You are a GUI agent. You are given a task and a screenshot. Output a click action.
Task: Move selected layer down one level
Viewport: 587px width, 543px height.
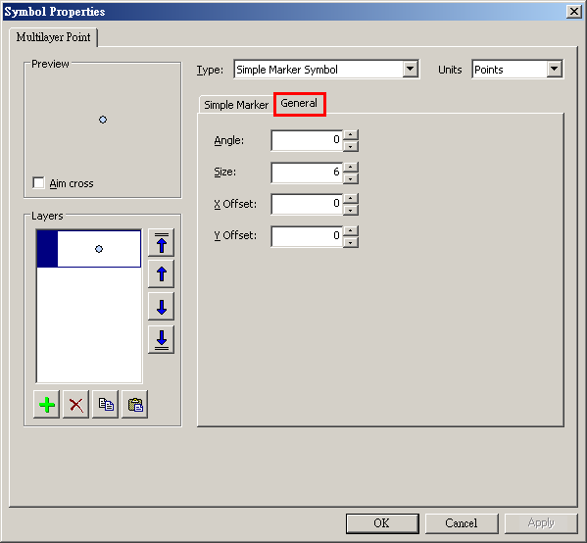click(x=161, y=307)
